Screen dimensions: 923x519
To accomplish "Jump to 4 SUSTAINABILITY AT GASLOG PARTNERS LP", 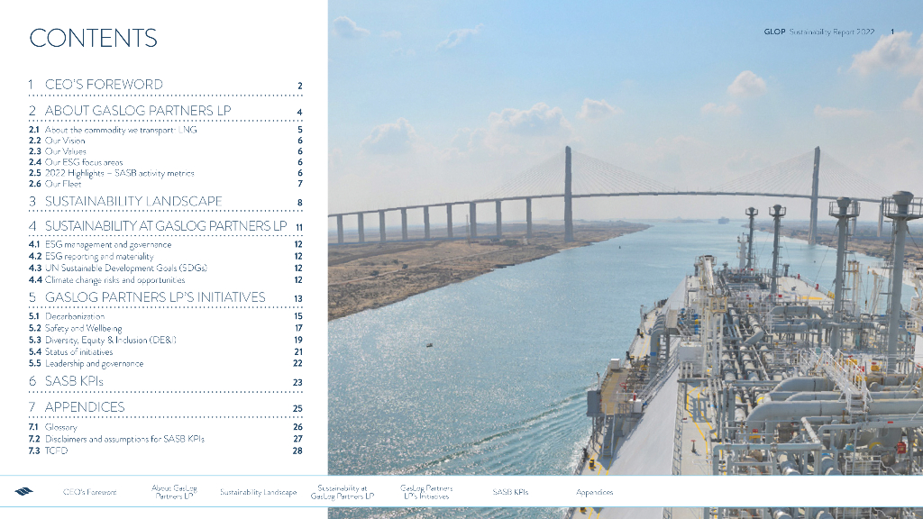I will 166,226.
